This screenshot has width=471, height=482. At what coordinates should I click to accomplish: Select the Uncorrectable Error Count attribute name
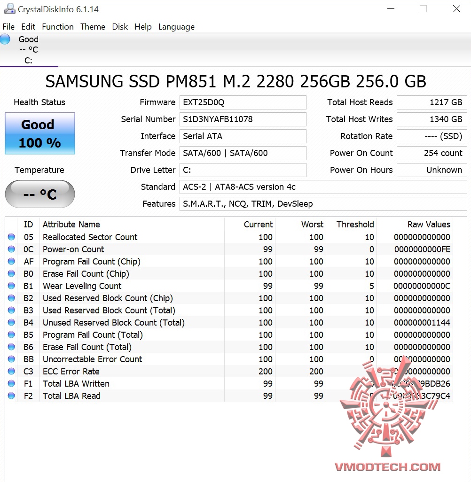pyautogui.click(x=92, y=359)
